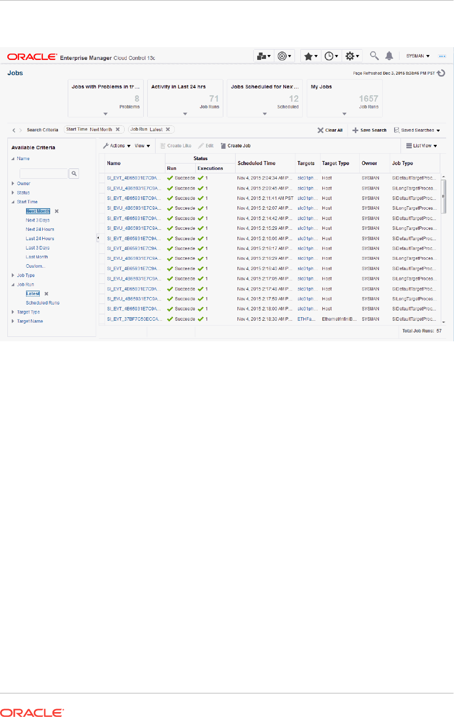Viewport: 454px width, 717px height.
Task: Remove the Job Run Latest chip
Action: point(168,130)
